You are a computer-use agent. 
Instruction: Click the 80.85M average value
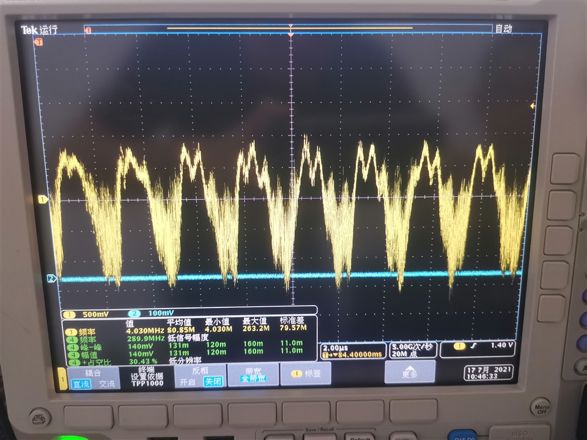pyautogui.click(x=181, y=330)
